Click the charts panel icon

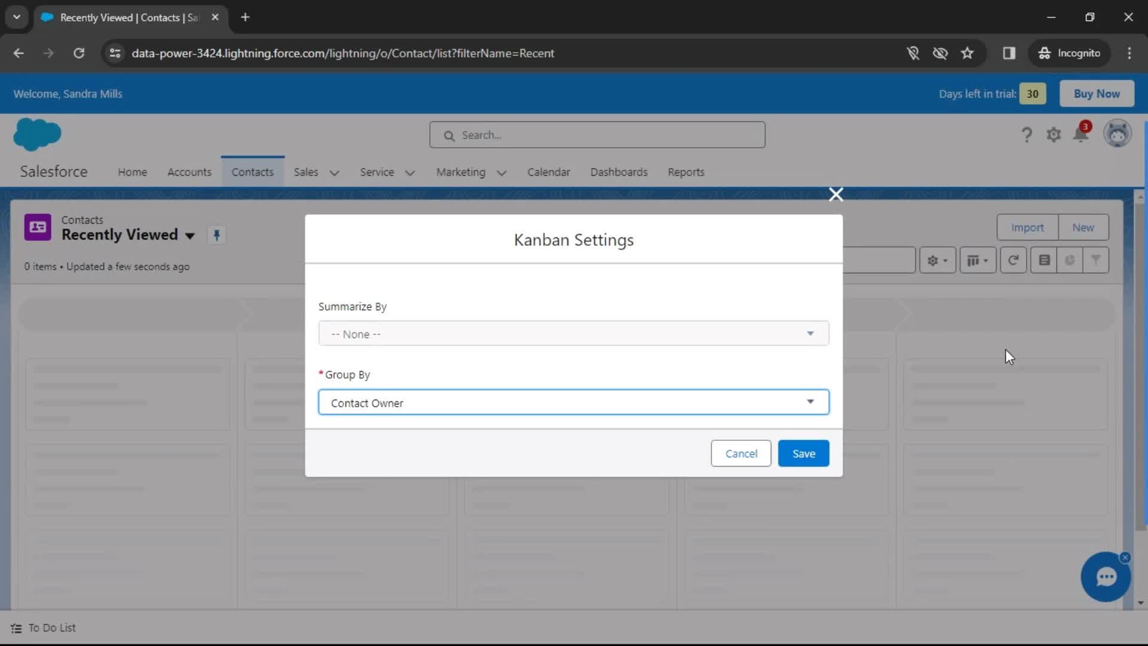click(x=1070, y=260)
